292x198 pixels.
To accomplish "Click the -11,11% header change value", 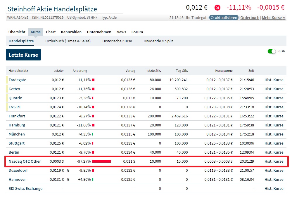I will click(239, 7).
